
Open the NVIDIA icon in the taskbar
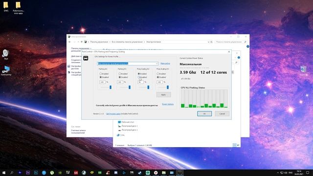(60, 173)
